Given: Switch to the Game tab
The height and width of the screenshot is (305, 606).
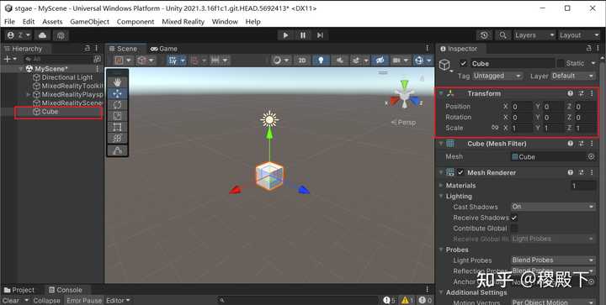Looking at the screenshot, I should pyautogui.click(x=164, y=49).
